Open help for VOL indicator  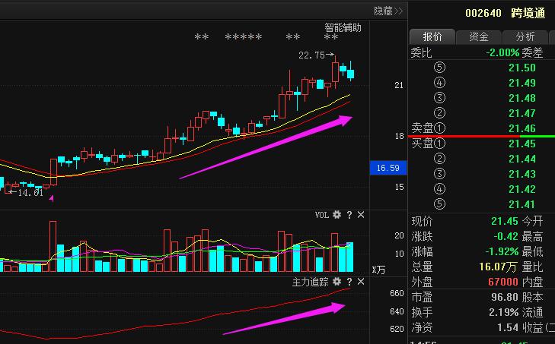(349, 215)
